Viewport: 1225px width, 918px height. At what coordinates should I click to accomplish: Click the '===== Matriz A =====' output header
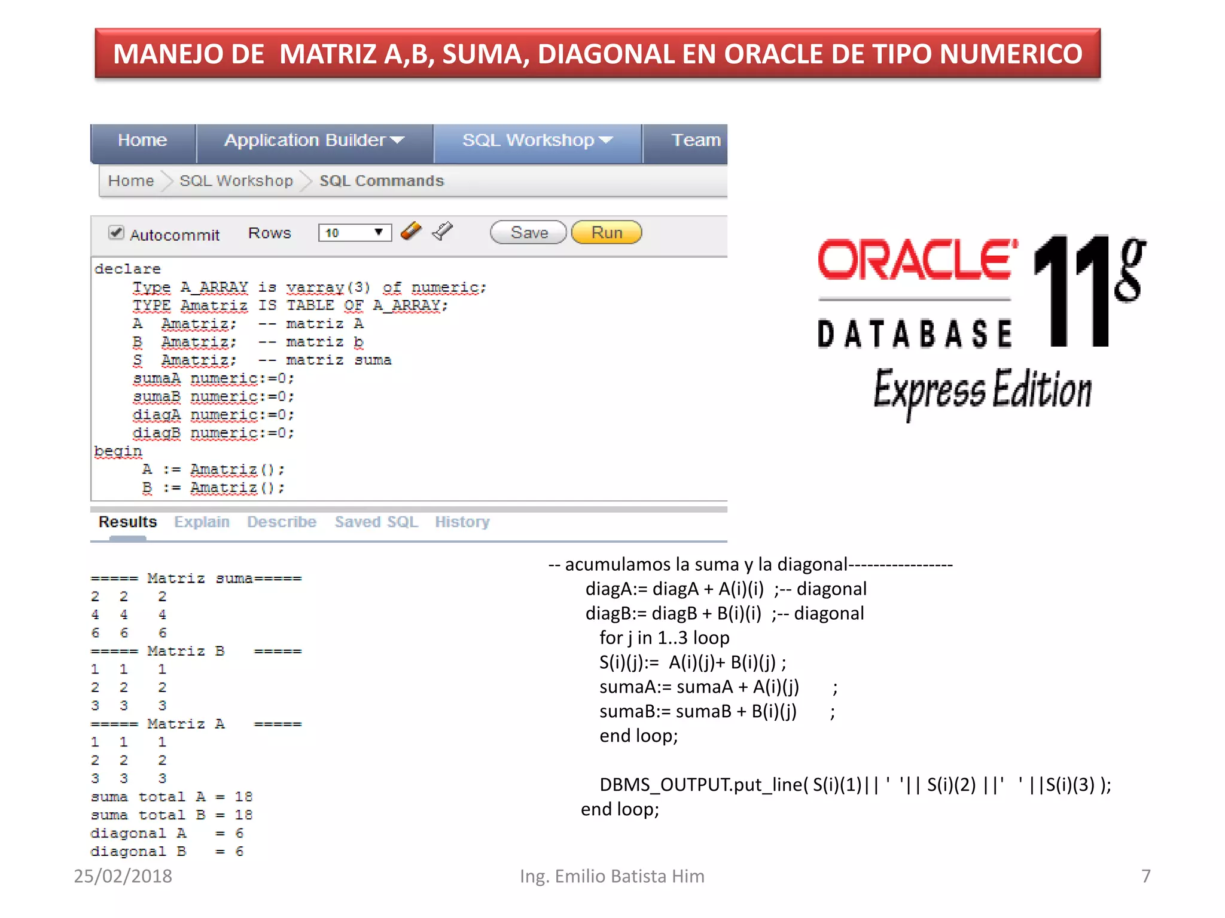point(196,724)
